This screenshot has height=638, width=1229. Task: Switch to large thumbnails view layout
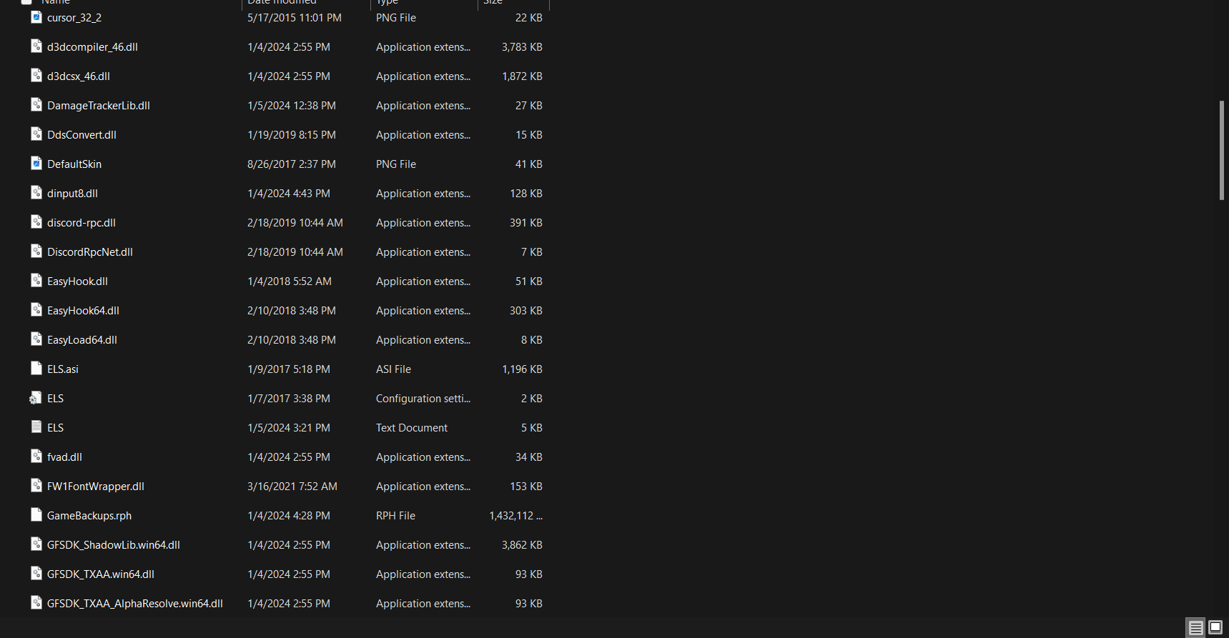click(1215, 628)
